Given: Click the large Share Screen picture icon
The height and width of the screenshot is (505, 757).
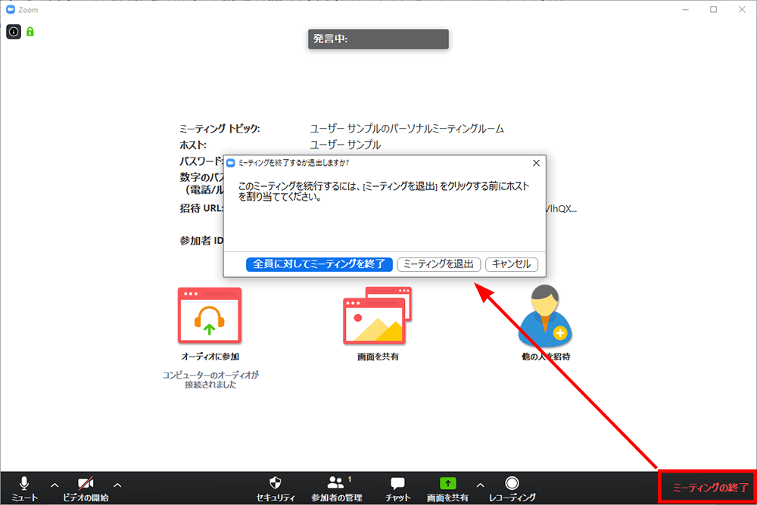Looking at the screenshot, I should pos(377,315).
